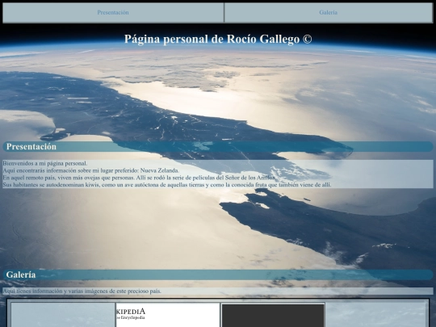
Task: Click the line beginning 'Sus habitantes se autodenominan kiwis'
Action: [x=167, y=185]
